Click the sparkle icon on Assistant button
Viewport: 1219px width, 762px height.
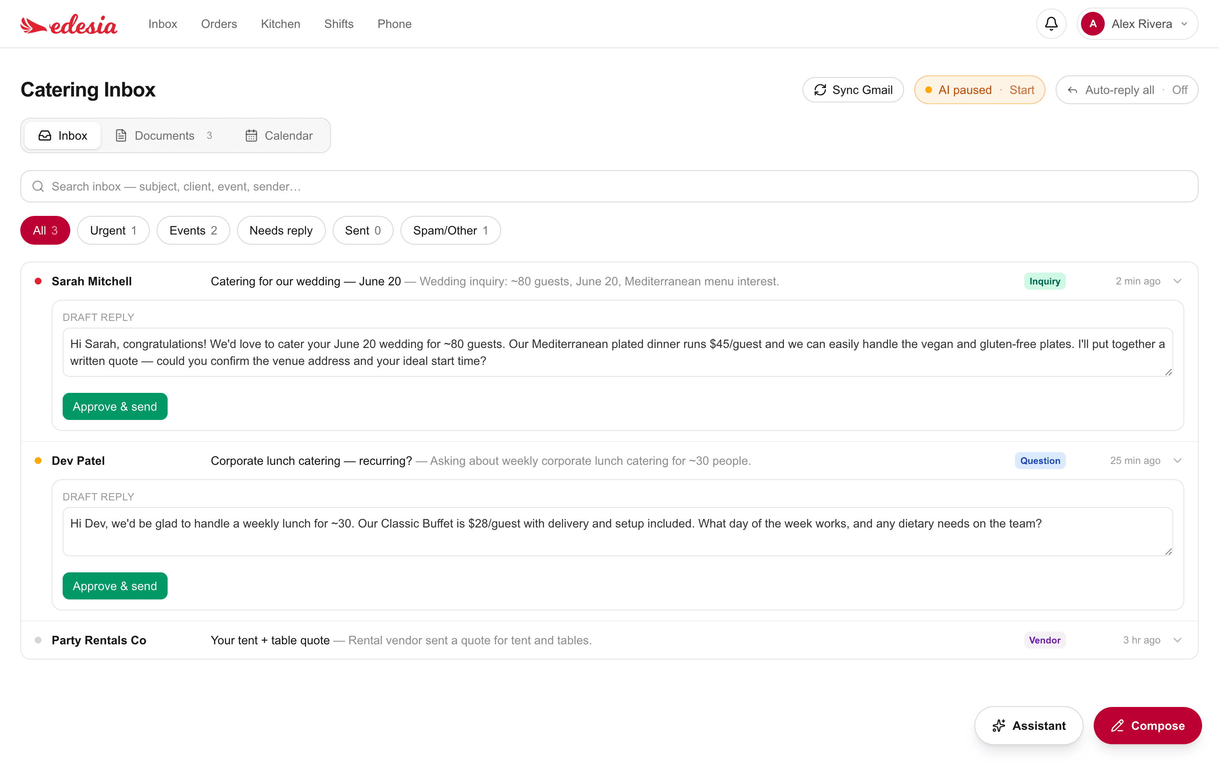(x=998, y=726)
